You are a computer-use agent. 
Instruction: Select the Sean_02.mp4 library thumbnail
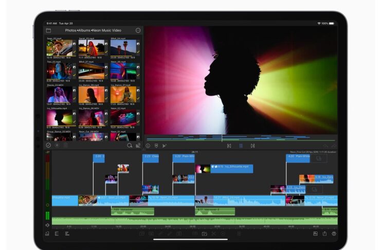click(x=60, y=48)
